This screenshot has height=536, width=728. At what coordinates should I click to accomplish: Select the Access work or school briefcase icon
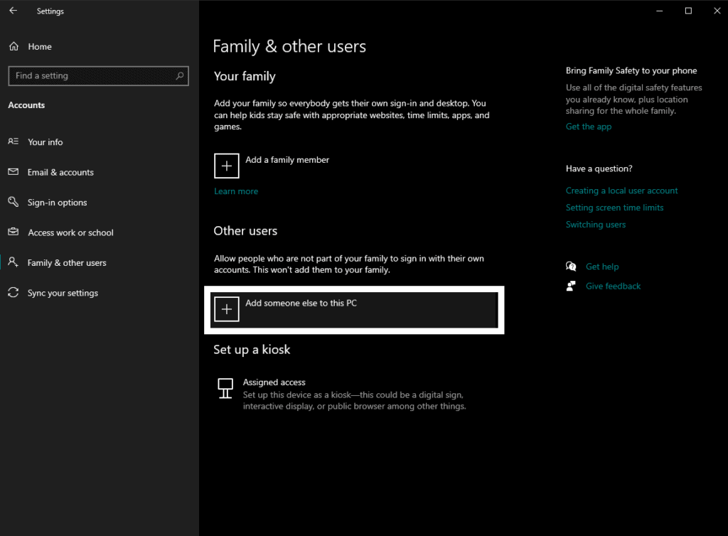(14, 232)
